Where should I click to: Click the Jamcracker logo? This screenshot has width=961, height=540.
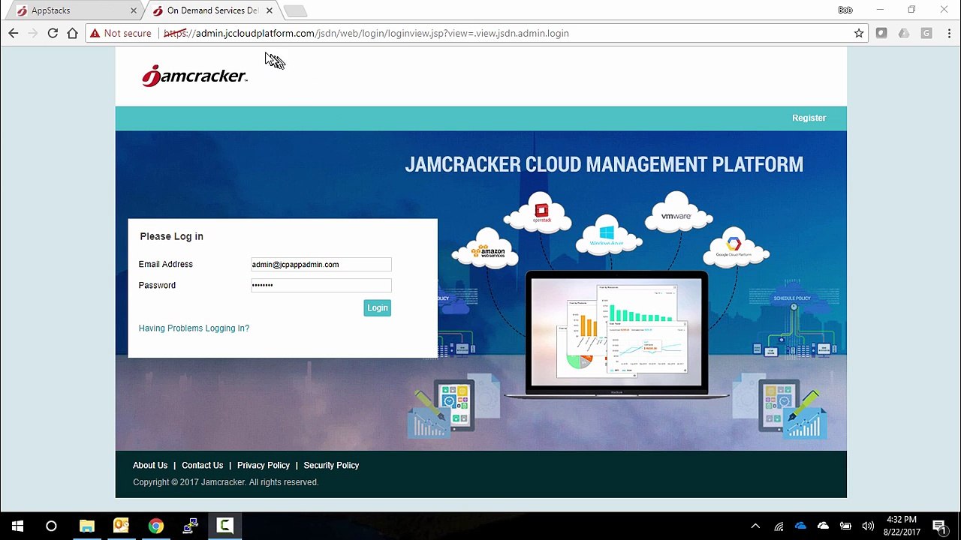click(194, 76)
